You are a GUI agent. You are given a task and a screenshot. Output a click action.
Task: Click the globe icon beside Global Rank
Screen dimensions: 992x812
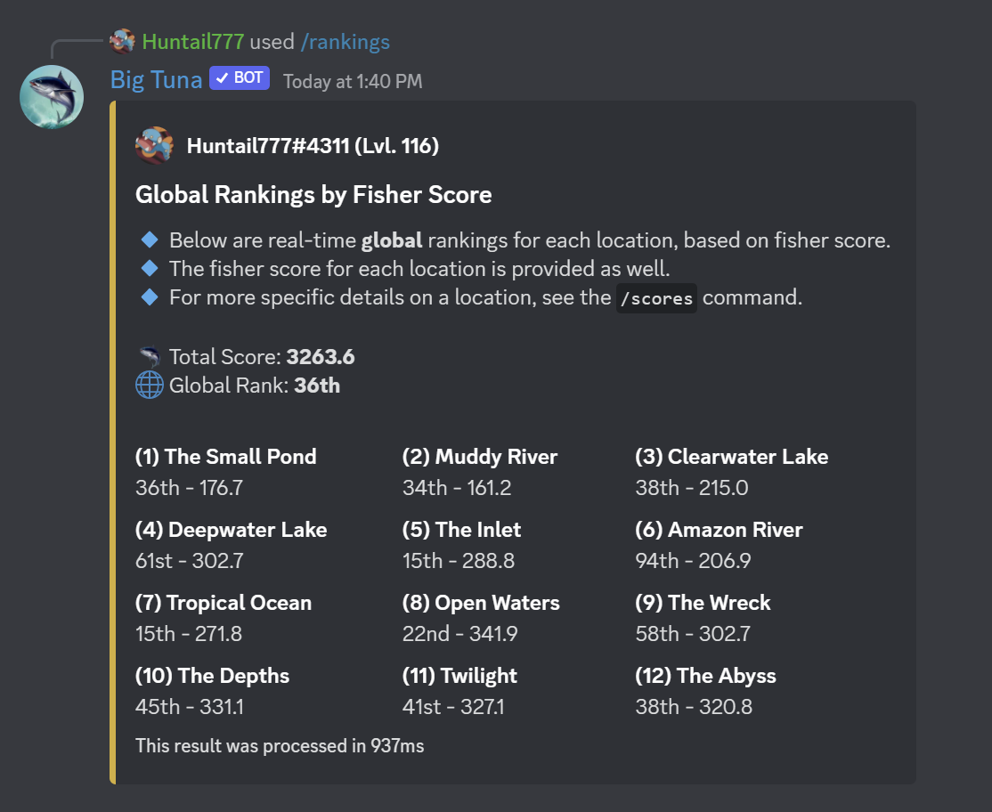[x=150, y=386]
